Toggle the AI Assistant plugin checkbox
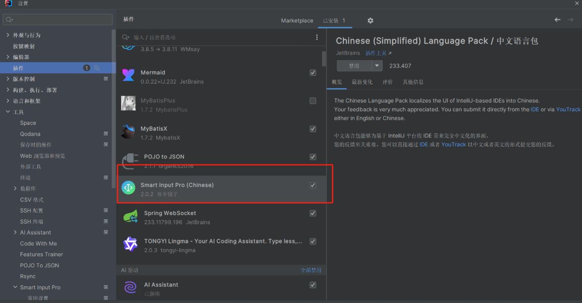The image size is (582, 303). click(x=313, y=285)
